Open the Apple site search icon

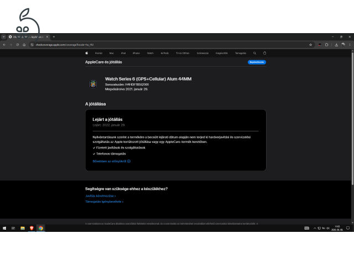pyautogui.click(x=254, y=53)
